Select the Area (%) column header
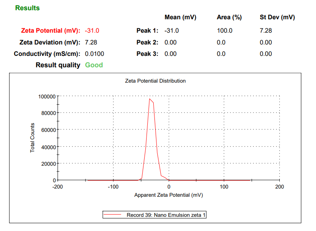 [x=229, y=17]
